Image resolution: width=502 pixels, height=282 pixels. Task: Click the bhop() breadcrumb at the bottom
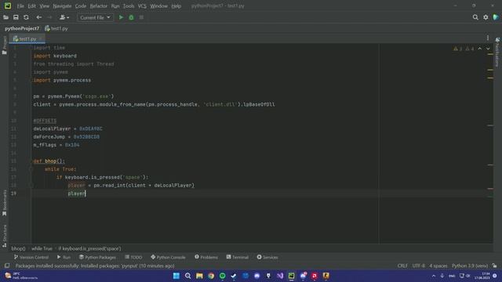point(18,248)
